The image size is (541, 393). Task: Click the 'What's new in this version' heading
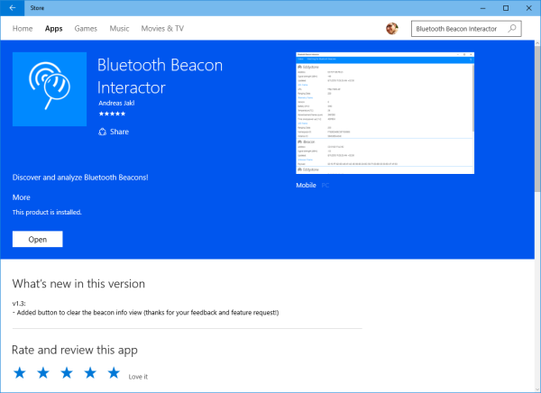(78, 284)
